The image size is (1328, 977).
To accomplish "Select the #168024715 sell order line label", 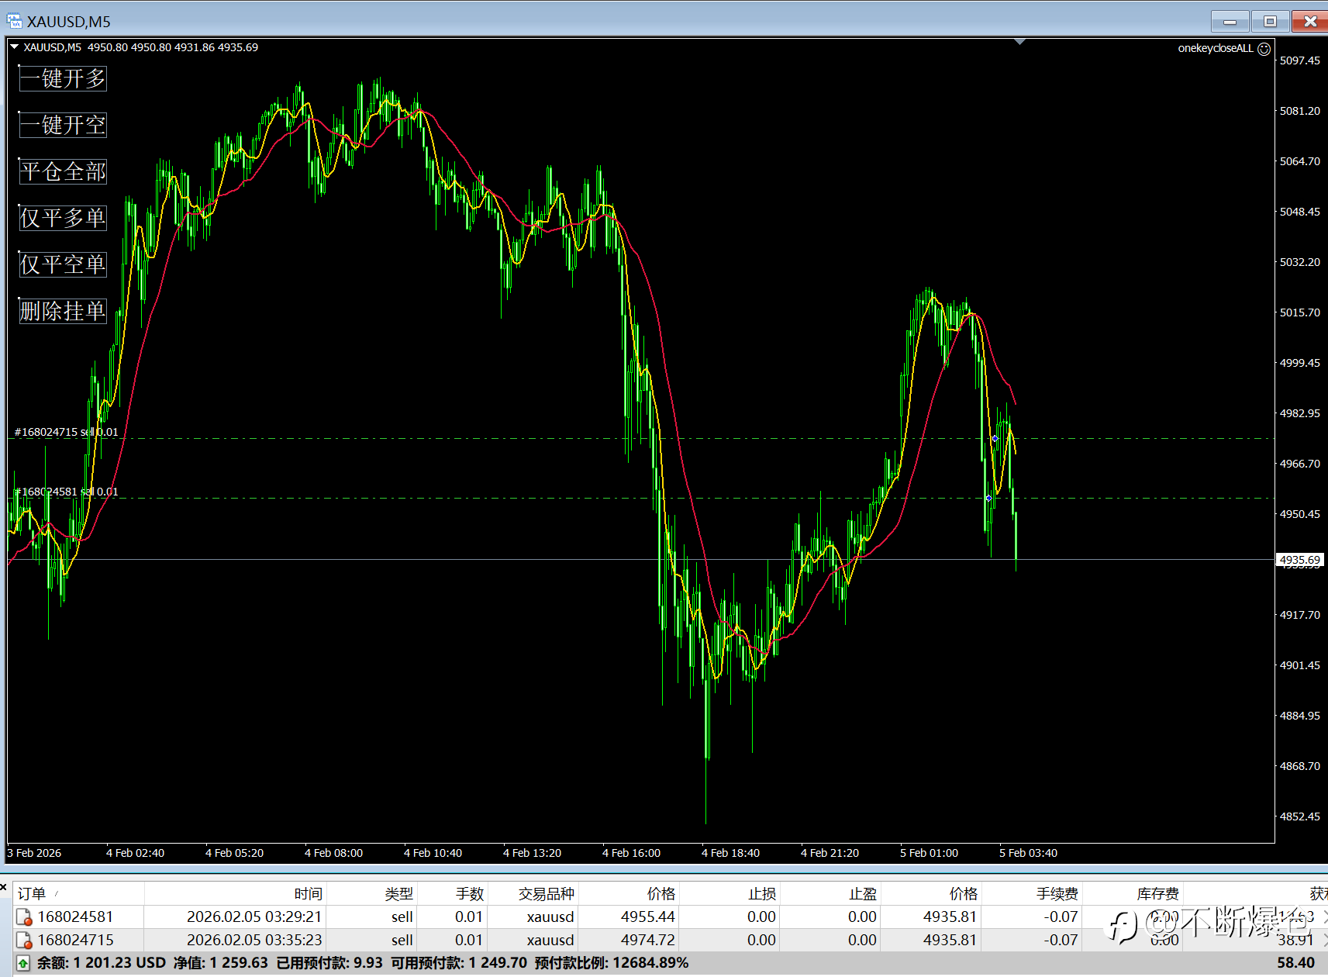I will point(67,432).
